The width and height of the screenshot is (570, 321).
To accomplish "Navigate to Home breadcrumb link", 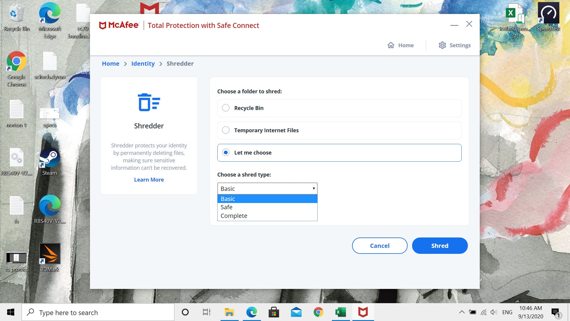I will pyautogui.click(x=110, y=64).
